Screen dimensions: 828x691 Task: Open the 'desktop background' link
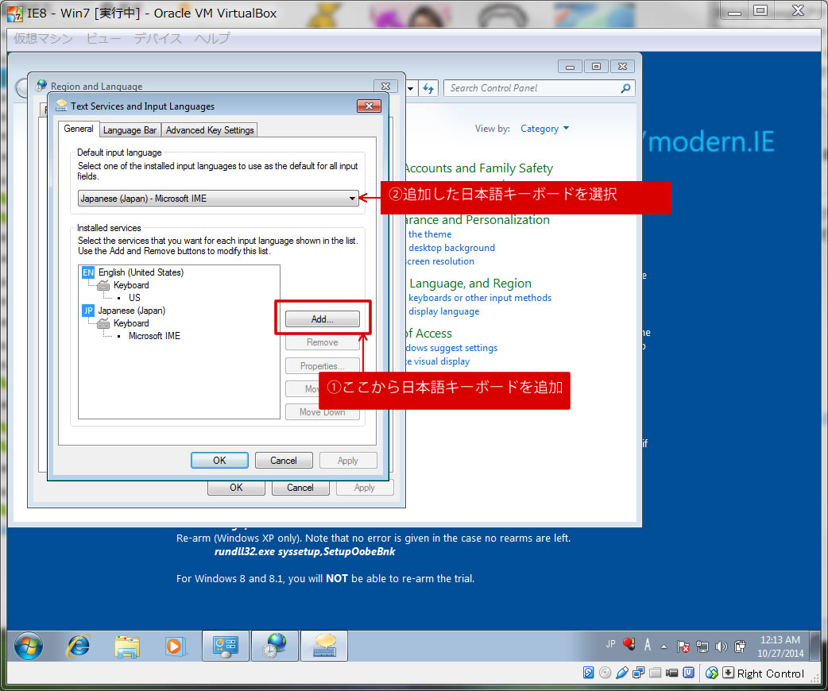(x=451, y=248)
